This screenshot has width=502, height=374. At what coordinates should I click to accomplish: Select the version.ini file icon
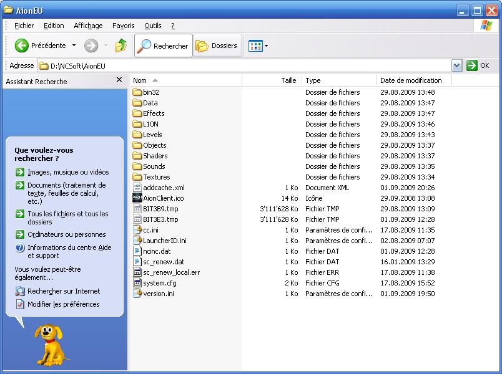(137, 294)
